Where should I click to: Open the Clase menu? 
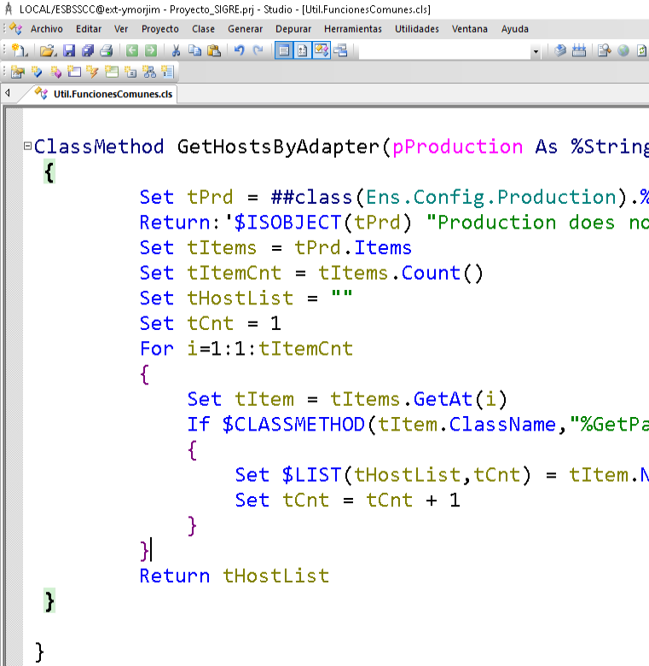(x=204, y=29)
